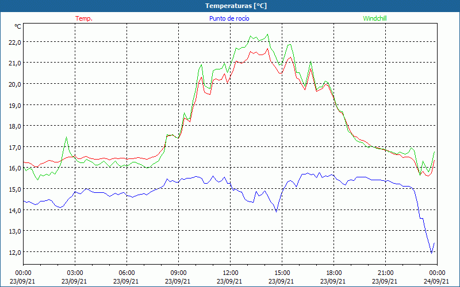Click the 19,0 y-axis value

(15, 105)
